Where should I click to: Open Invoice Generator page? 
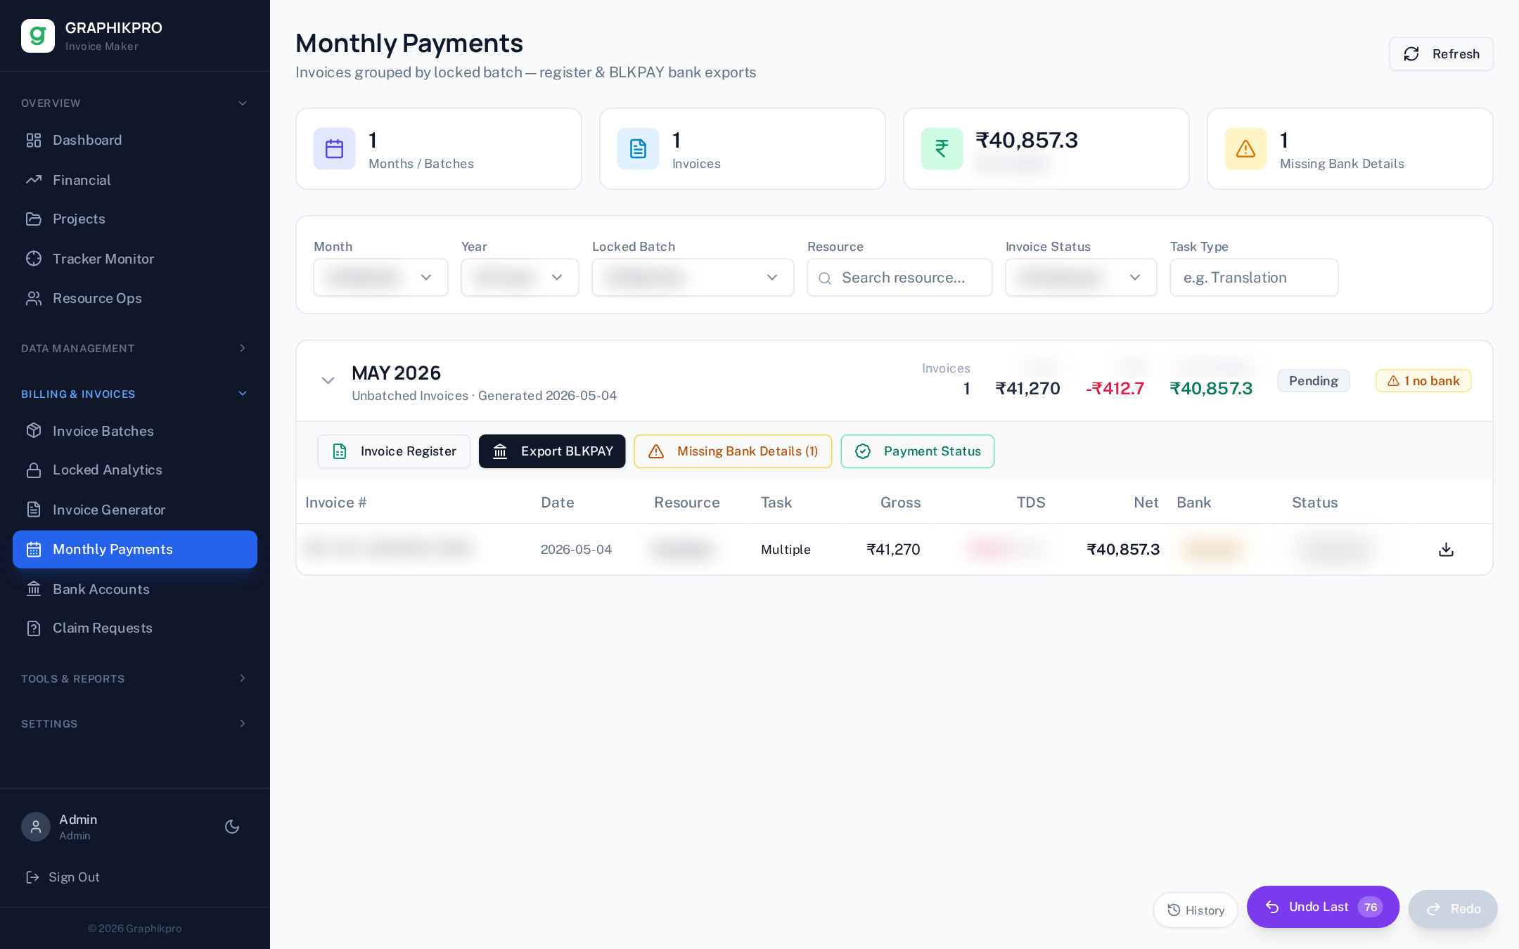(135, 510)
